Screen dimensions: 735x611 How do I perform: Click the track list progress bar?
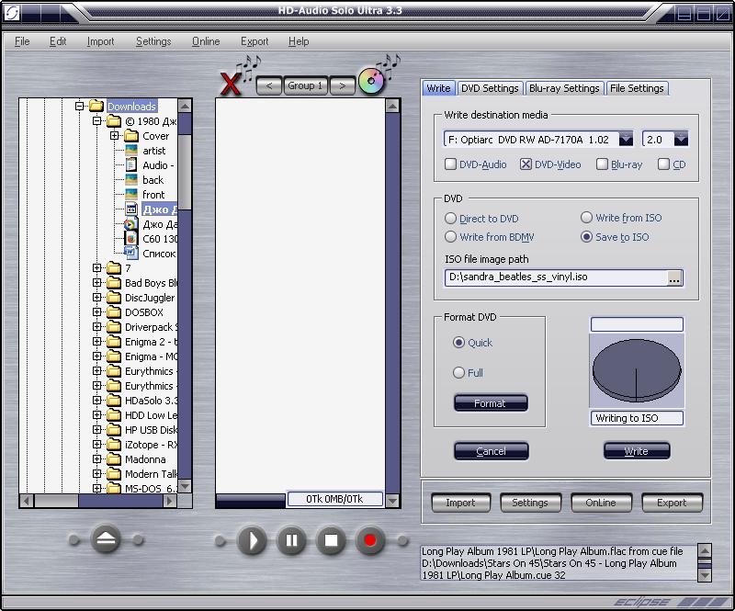(250, 500)
